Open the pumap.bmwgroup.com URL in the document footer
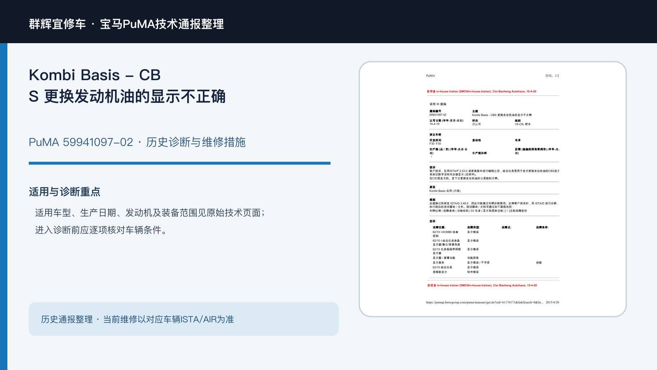 coord(485,302)
